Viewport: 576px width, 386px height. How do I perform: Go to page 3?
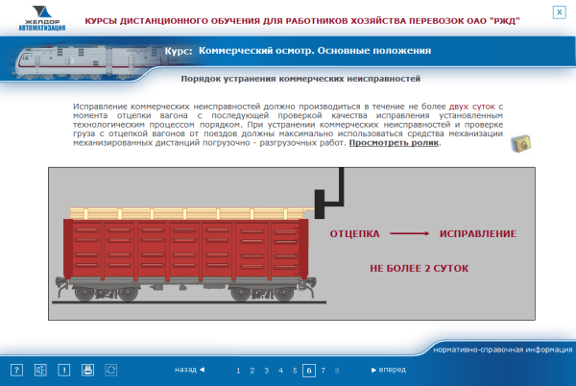coord(266,371)
